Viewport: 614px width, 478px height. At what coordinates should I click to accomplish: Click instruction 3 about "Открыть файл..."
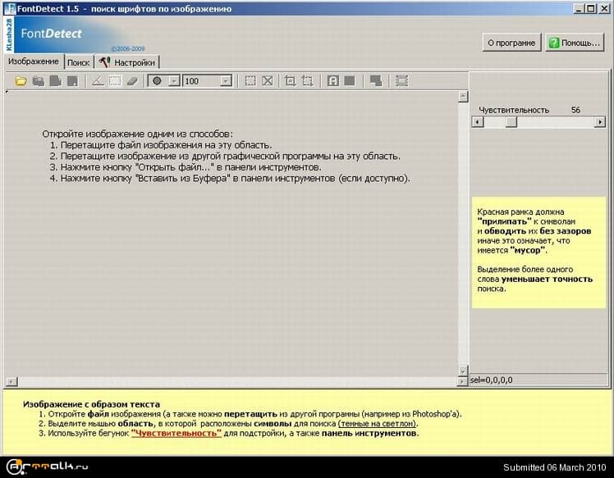tap(186, 167)
